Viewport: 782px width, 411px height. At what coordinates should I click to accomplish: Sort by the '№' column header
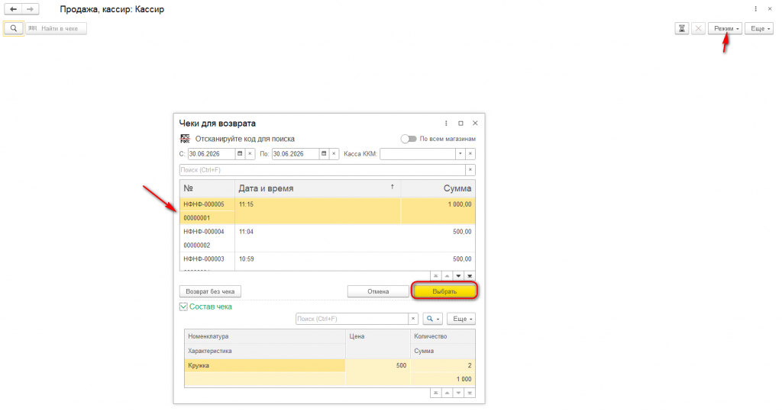(207, 188)
